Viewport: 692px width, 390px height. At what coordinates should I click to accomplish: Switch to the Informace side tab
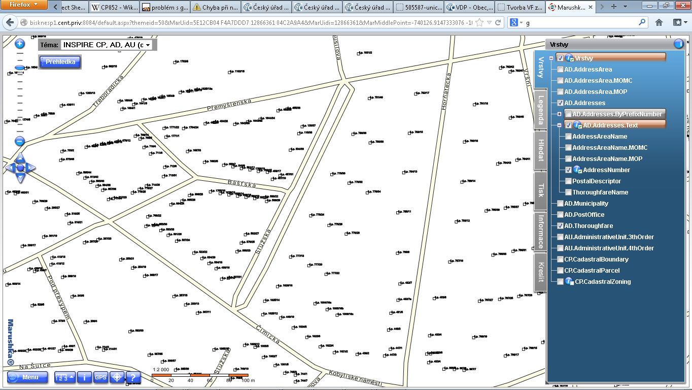541,232
